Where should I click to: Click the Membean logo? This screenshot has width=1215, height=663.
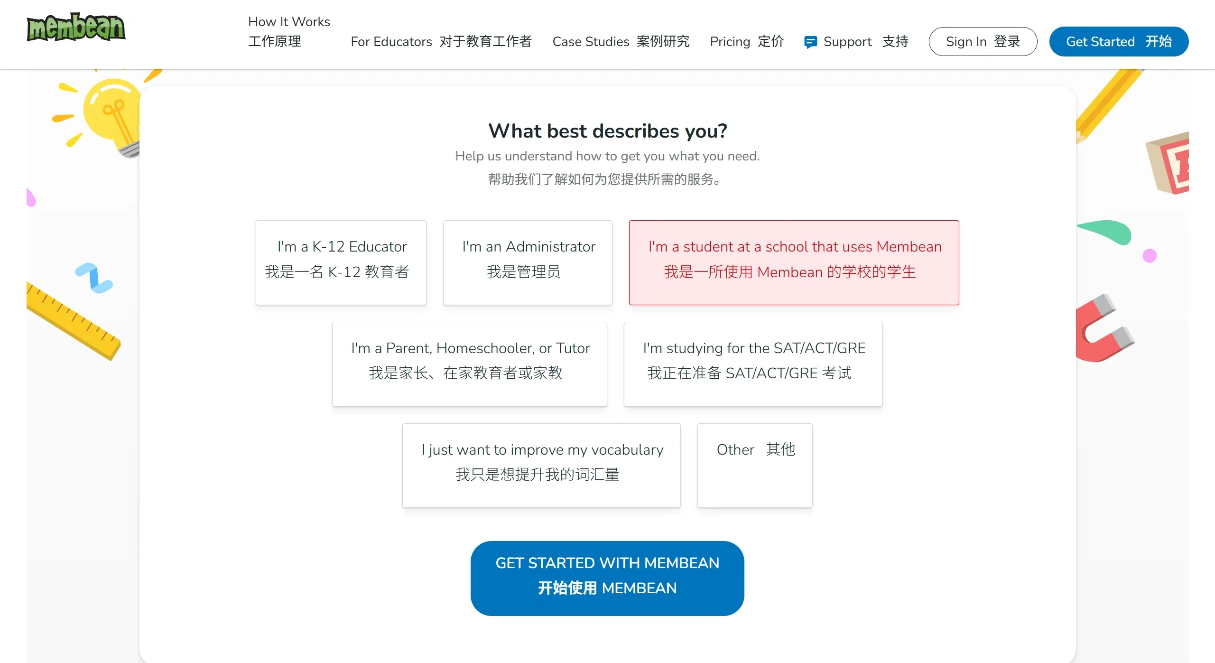click(76, 28)
